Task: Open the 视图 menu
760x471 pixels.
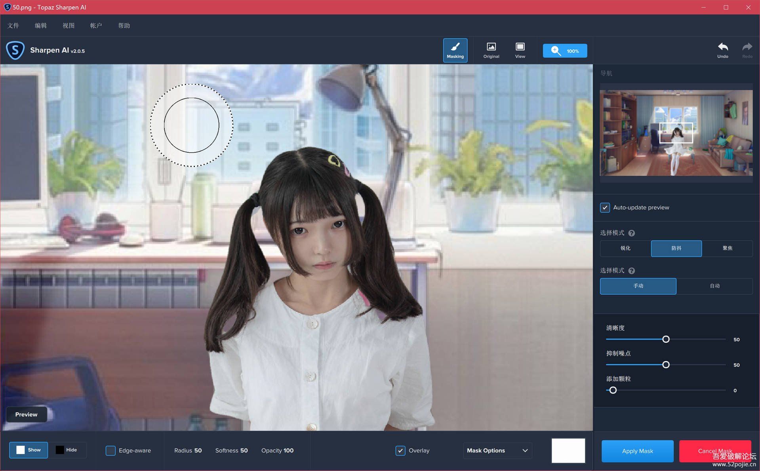Action: coord(69,25)
